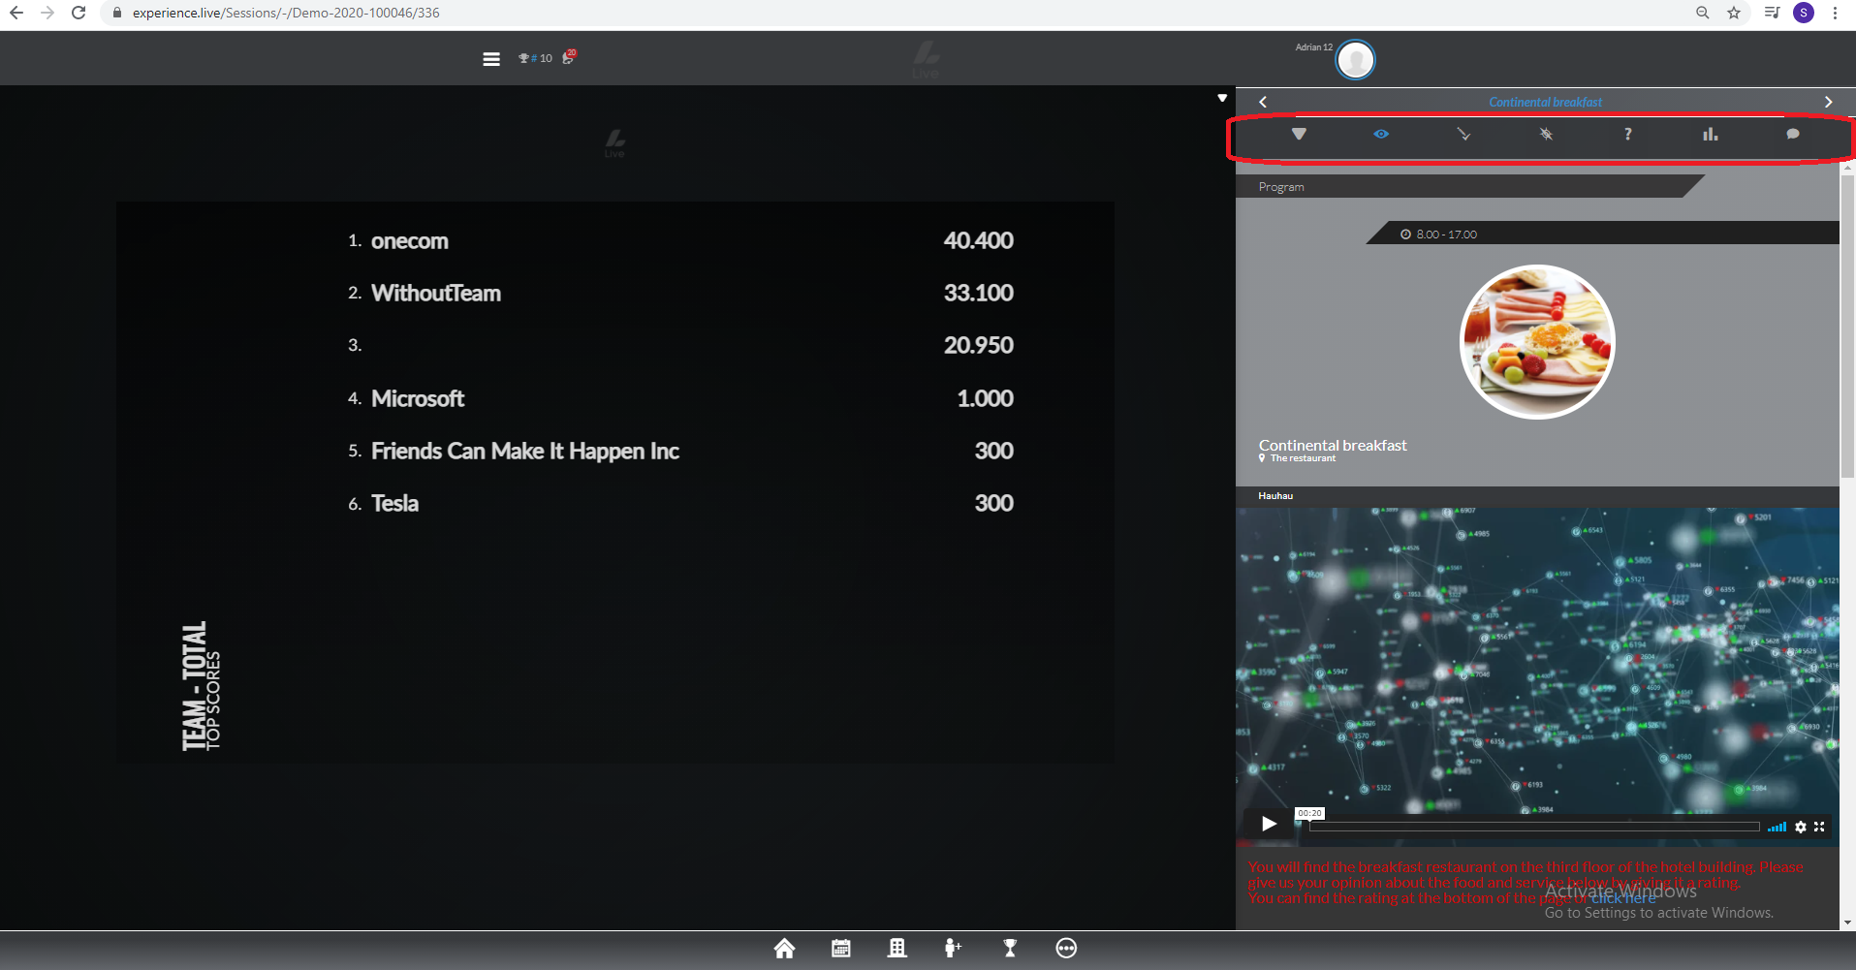Screen dimensions: 1856x970
Task: Seek on the video progress bar
Action: pyautogui.click(x=1534, y=827)
